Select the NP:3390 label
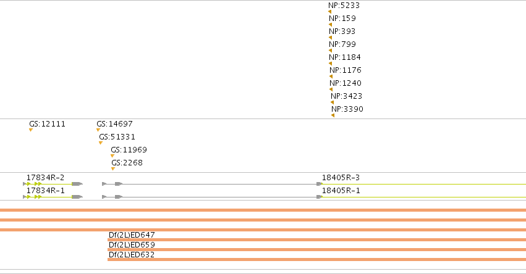 pyautogui.click(x=347, y=109)
